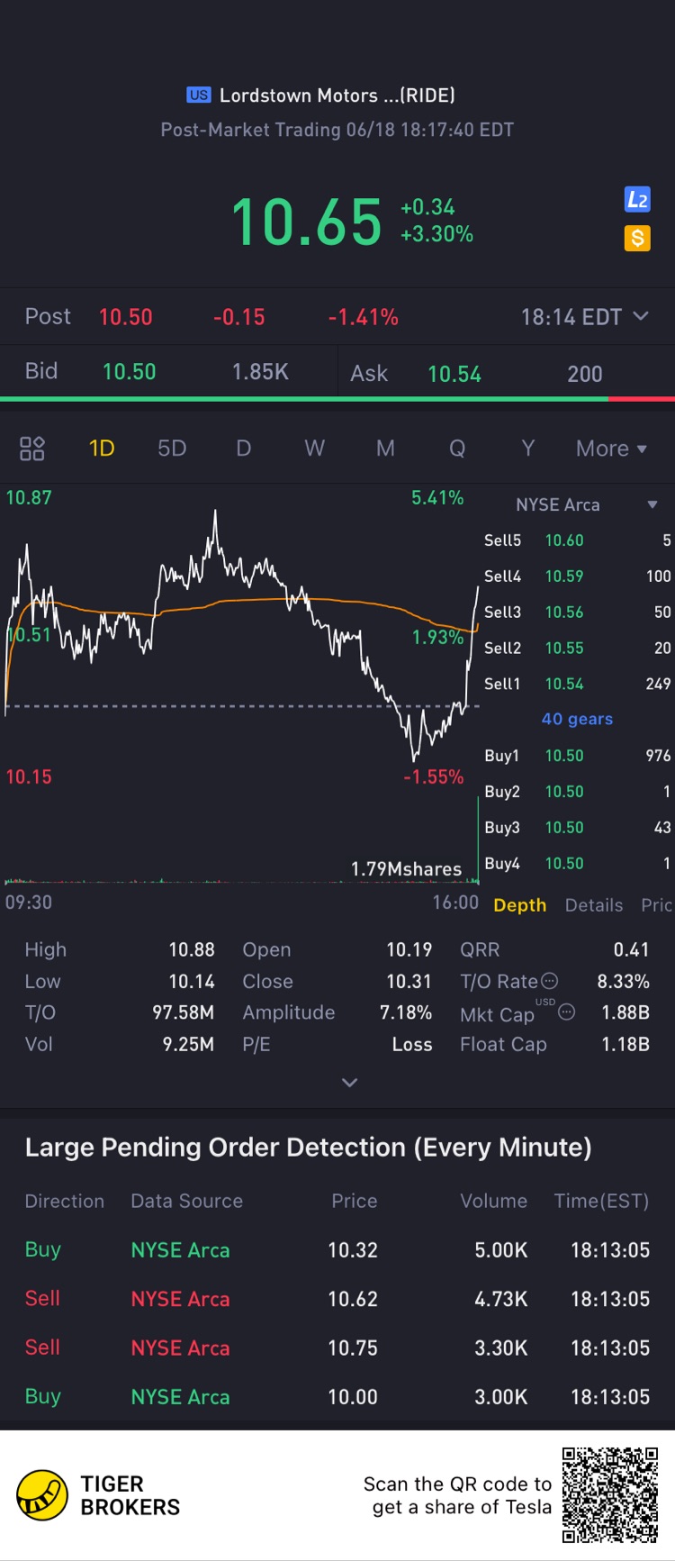The width and height of the screenshot is (675, 1561).
Task: Tap the Low 10.14 value
Action: (192, 981)
